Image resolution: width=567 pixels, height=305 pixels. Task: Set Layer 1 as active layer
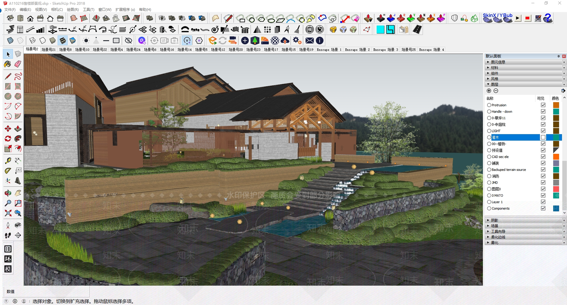pos(489,202)
